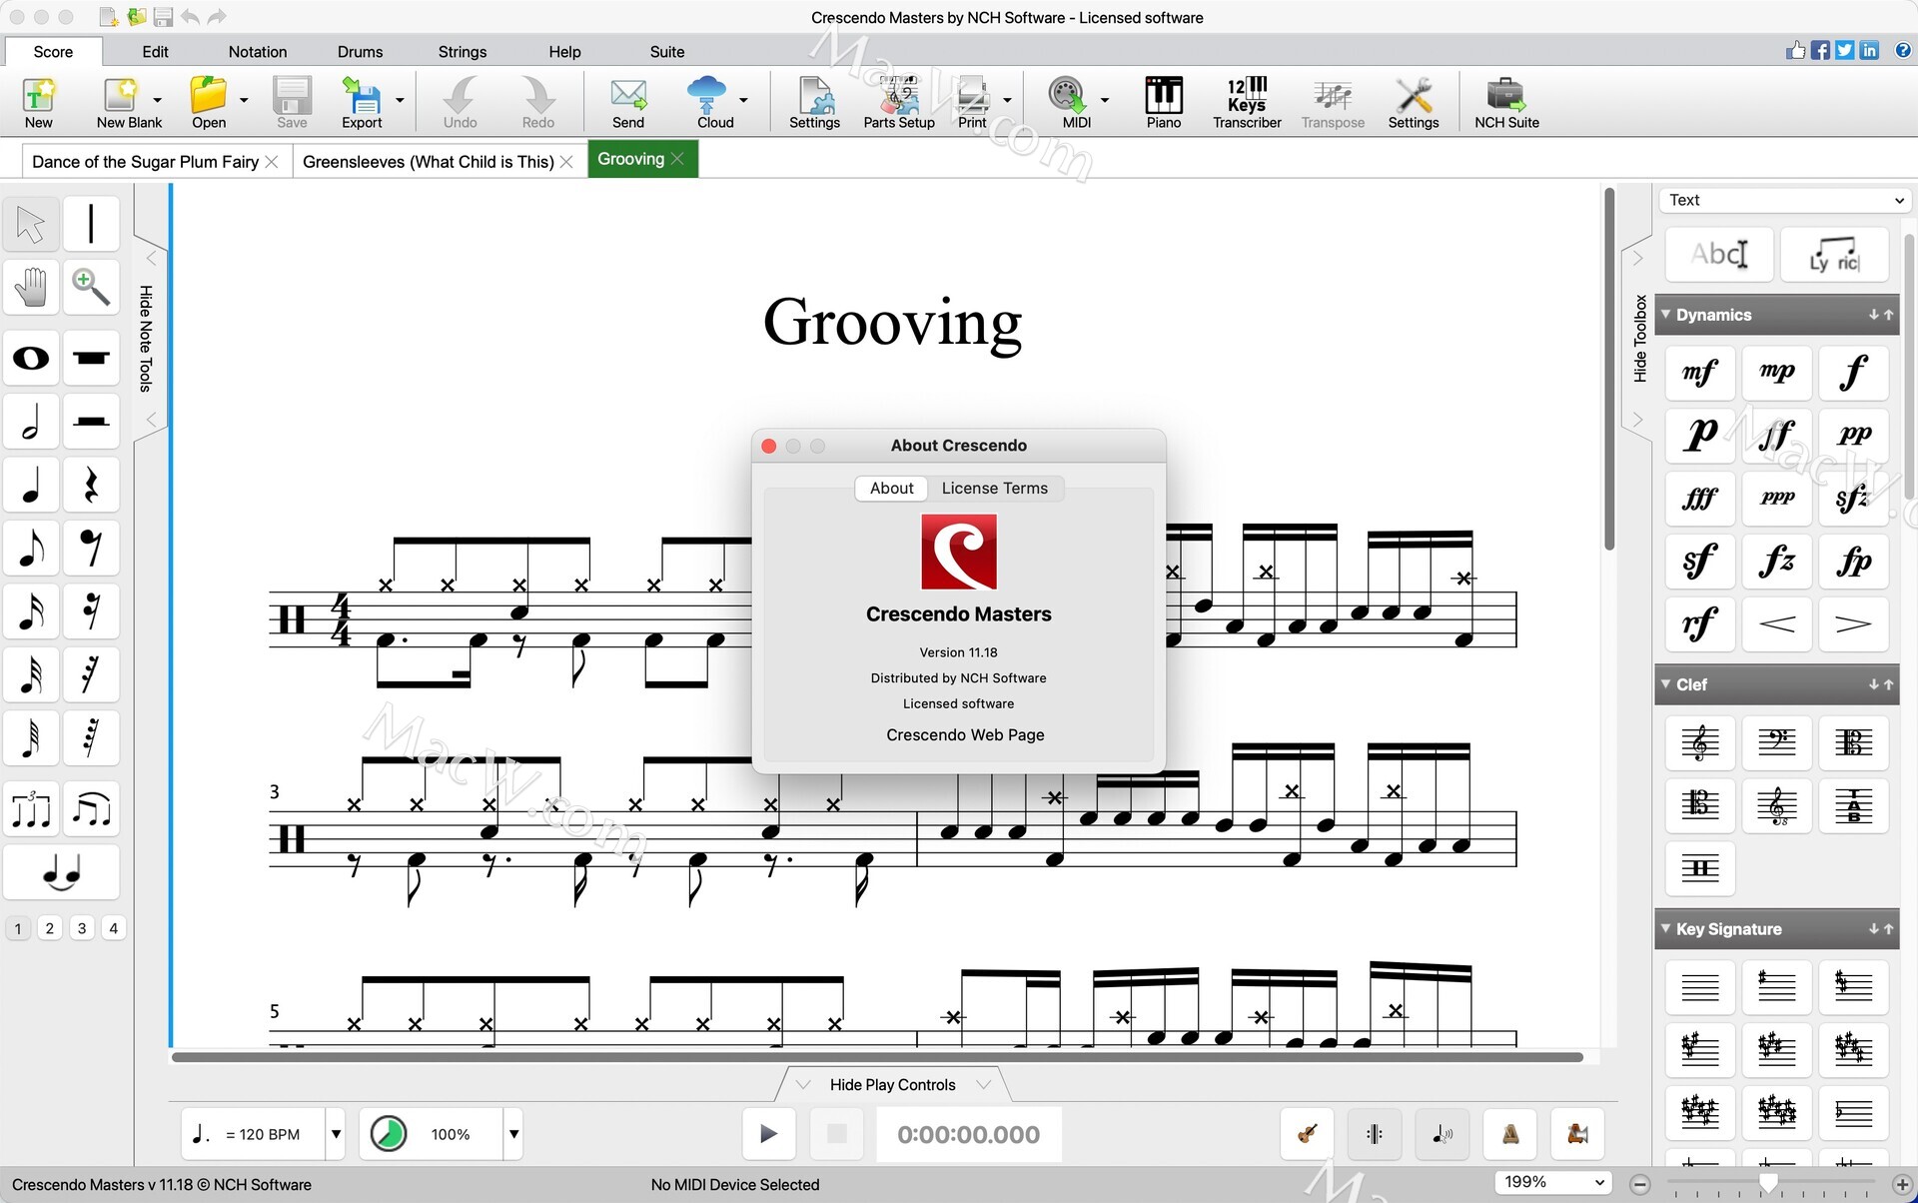Click Hide Note Tools
The image size is (1918, 1203).
point(146,339)
